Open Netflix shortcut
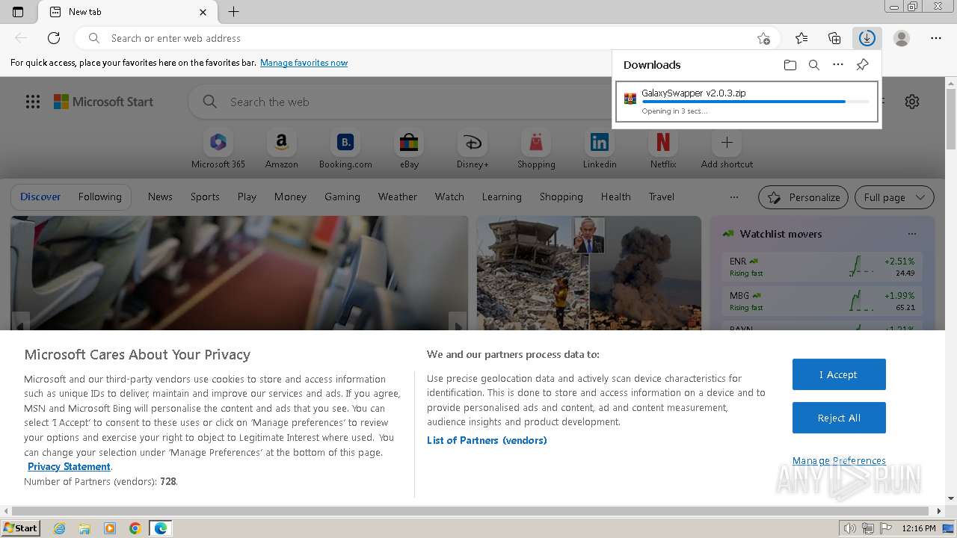957x538 pixels. coord(663,149)
